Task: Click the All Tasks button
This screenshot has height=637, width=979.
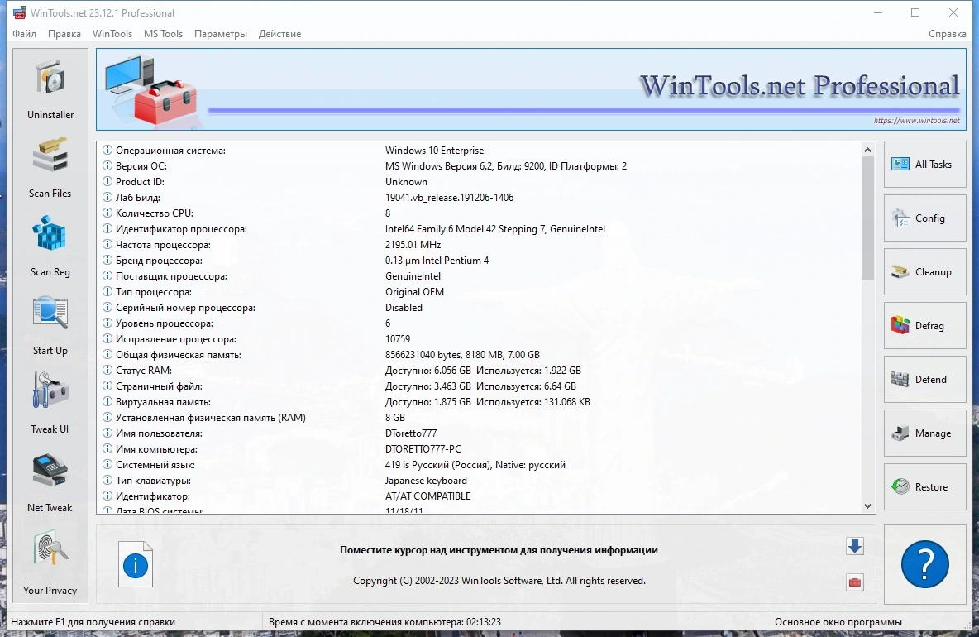Action: tap(924, 165)
